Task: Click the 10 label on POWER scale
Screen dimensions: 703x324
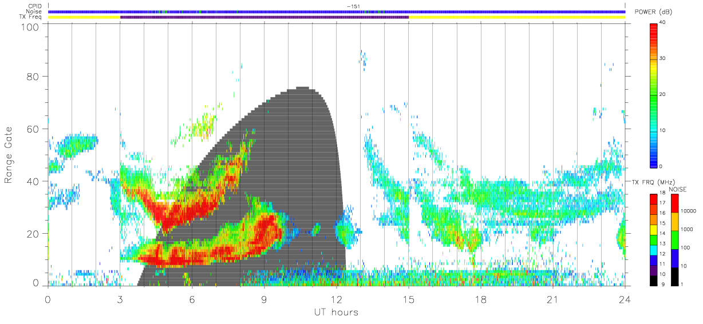Action: click(x=661, y=131)
